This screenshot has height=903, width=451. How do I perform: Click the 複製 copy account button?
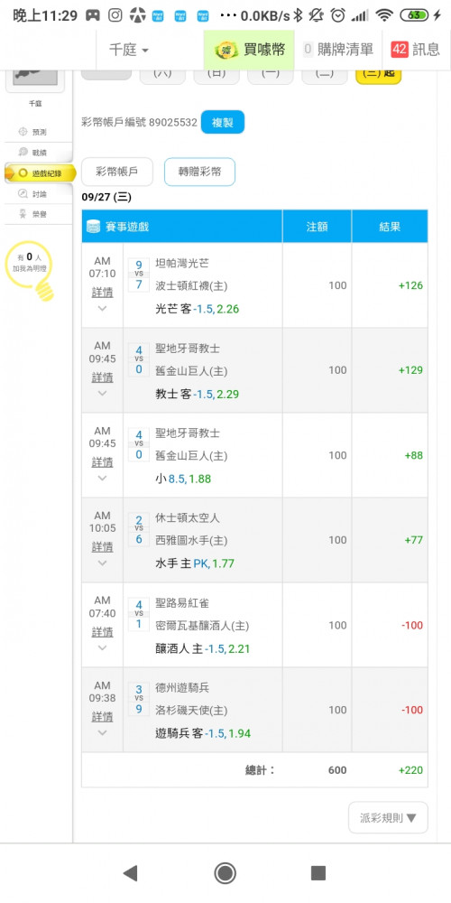pyautogui.click(x=223, y=122)
